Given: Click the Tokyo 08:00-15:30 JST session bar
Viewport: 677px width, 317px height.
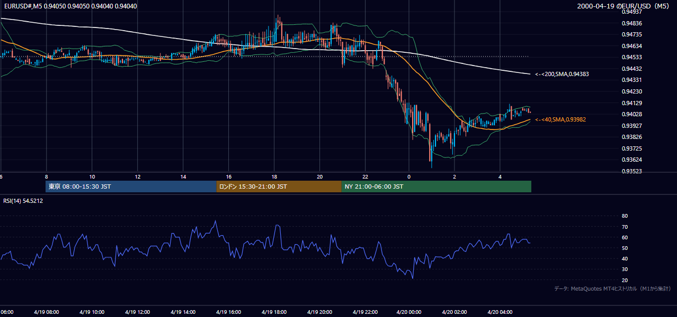Looking at the screenshot, I should (x=131, y=187).
